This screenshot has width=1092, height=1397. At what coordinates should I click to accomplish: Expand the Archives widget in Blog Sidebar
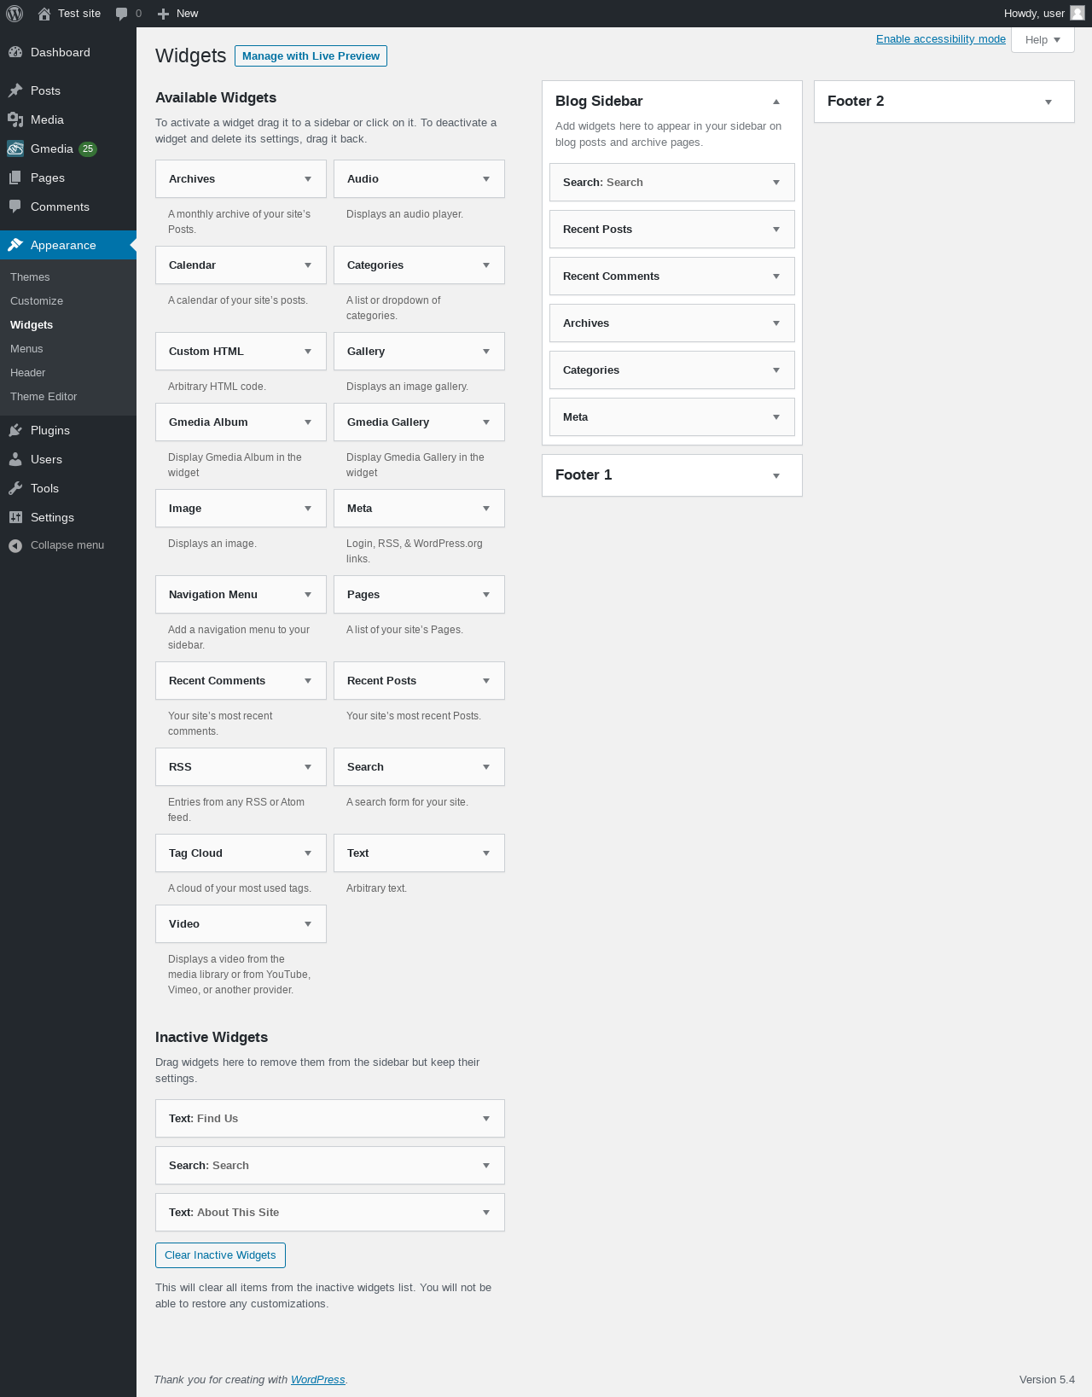point(776,323)
